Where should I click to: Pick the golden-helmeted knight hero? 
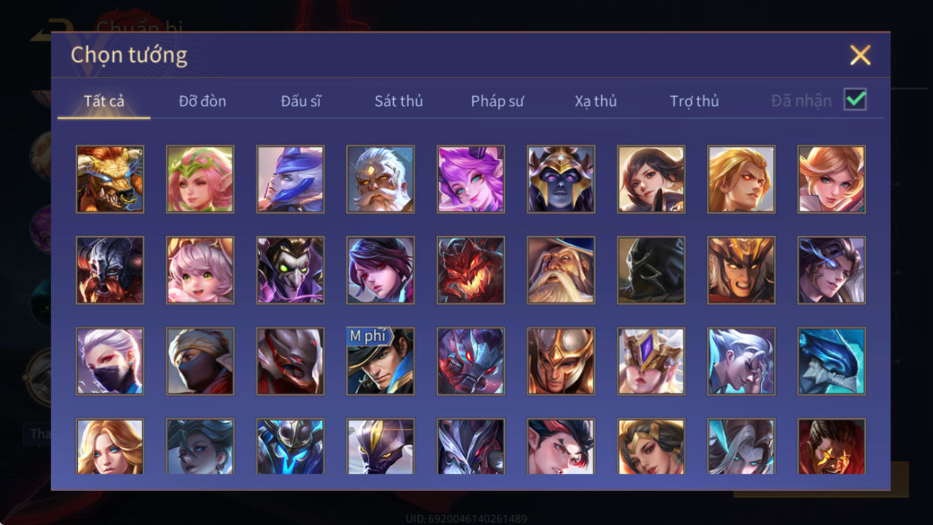[561, 361]
